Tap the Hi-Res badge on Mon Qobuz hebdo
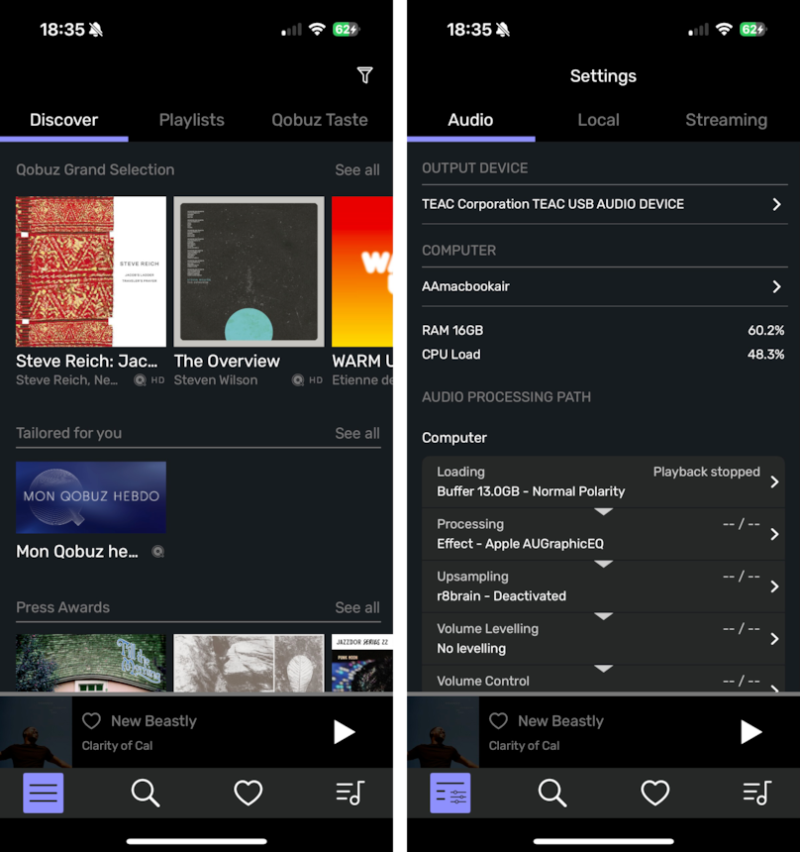This screenshot has height=852, width=800. click(158, 552)
